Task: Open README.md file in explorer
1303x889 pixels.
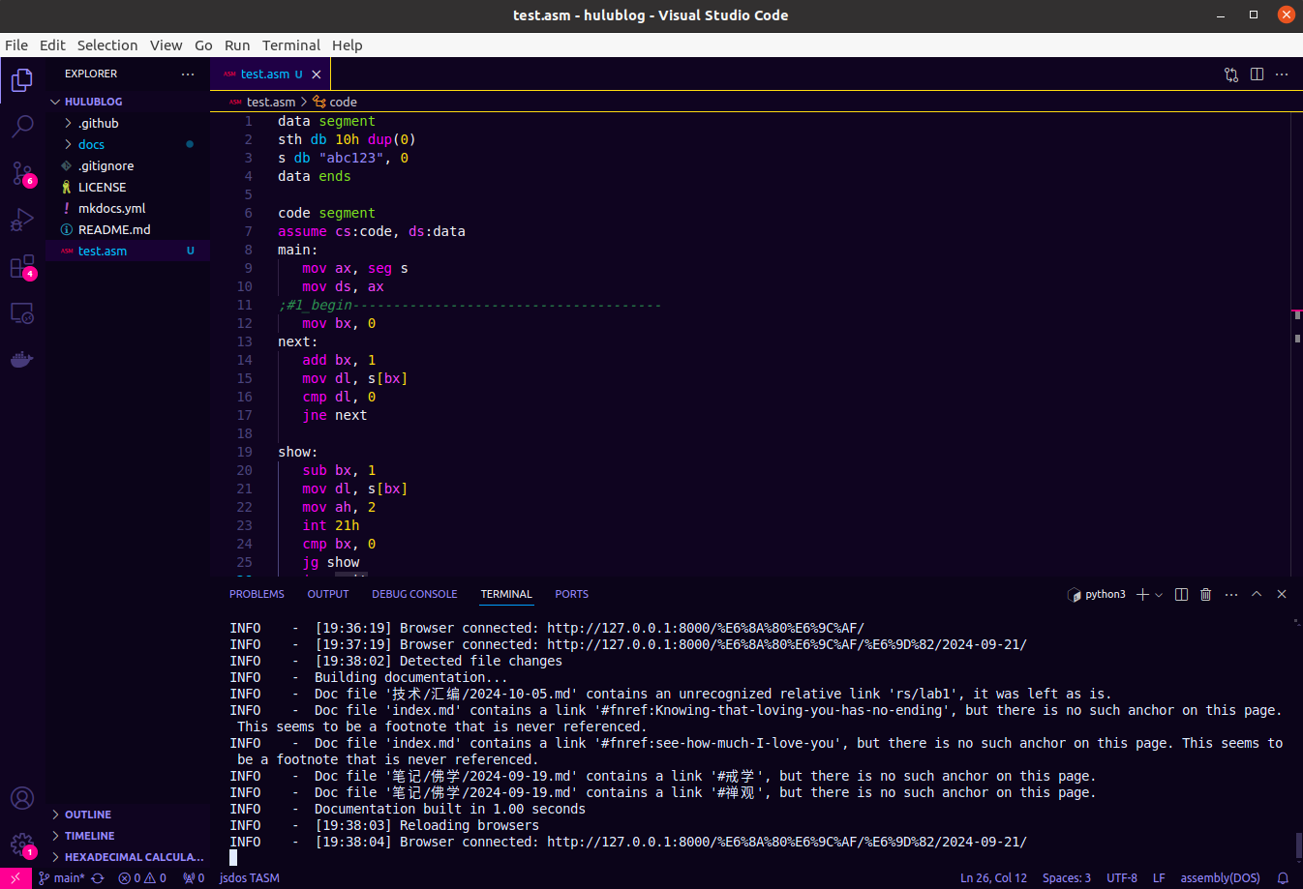Action: [128, 229]
